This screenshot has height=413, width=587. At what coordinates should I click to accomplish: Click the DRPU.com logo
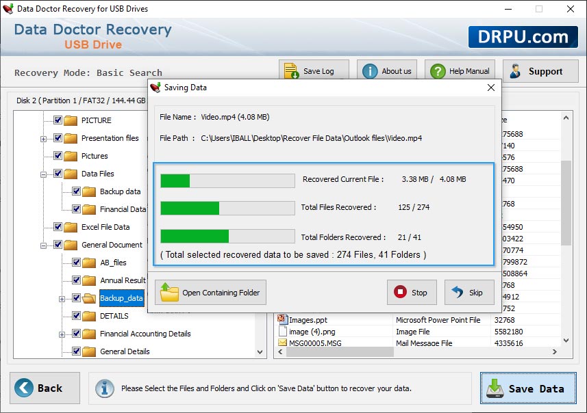523,37
